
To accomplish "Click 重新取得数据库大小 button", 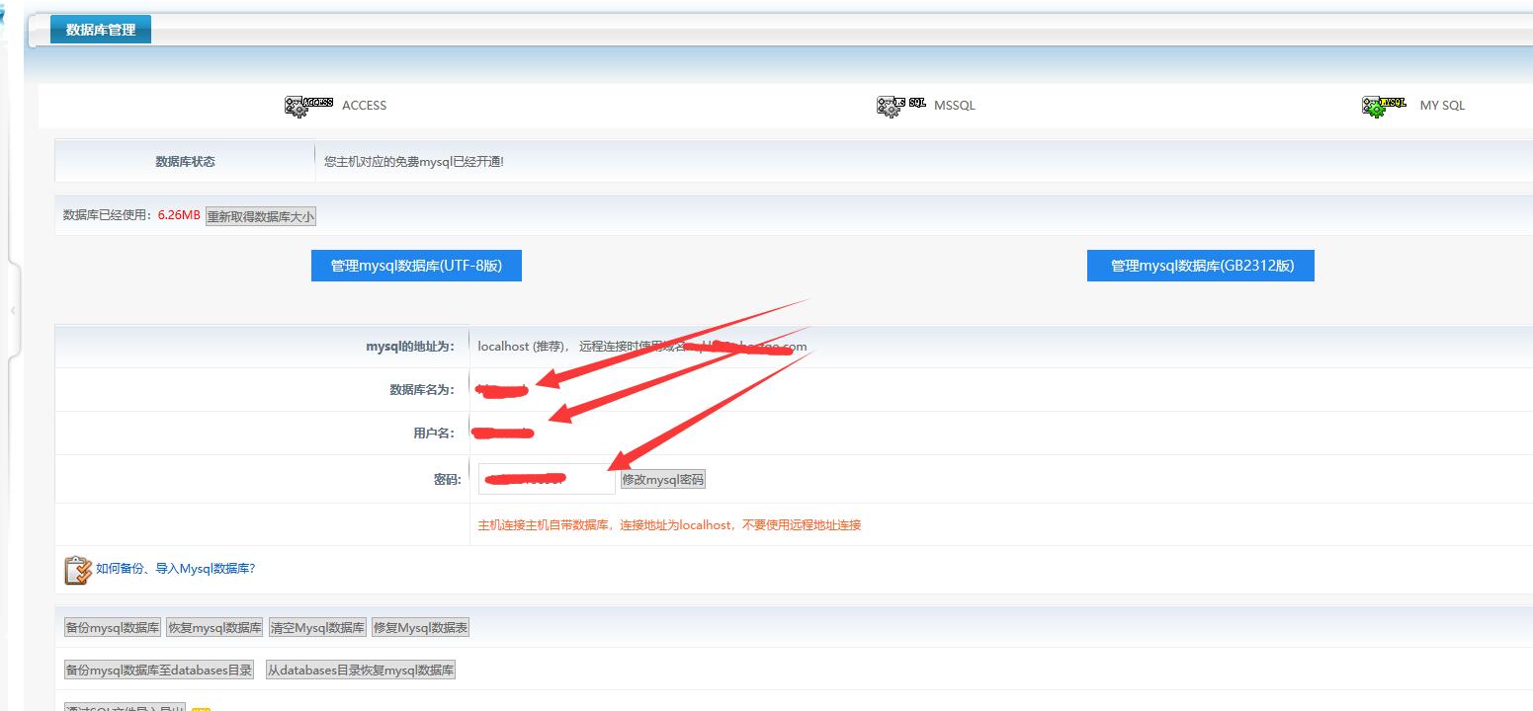I will (x=261, y=216).
